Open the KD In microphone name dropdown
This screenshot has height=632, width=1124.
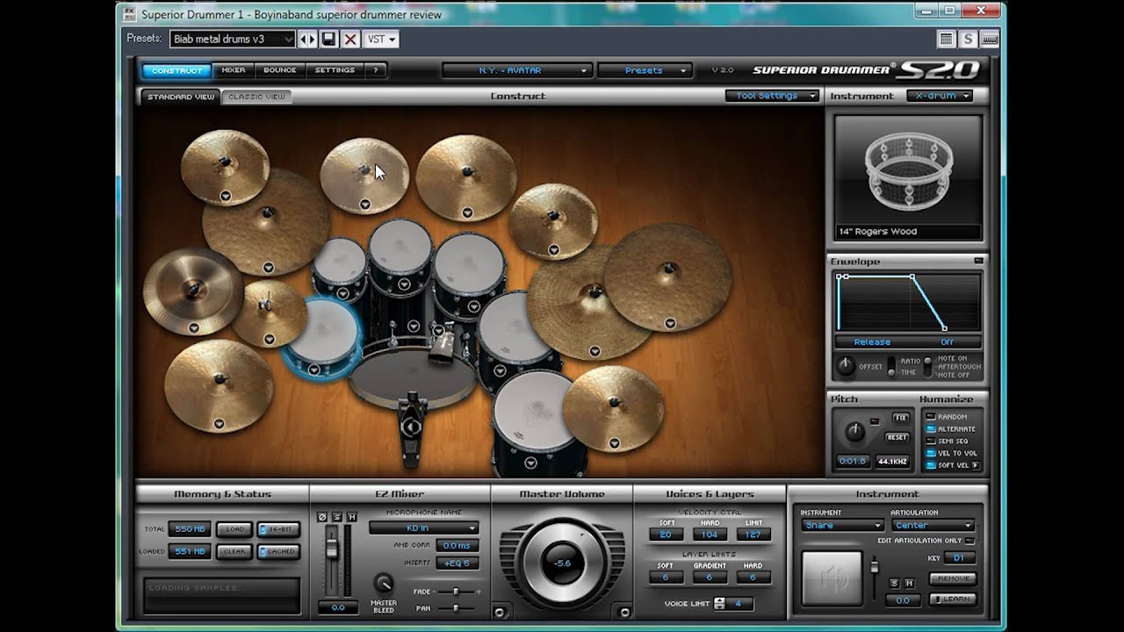tap(423, 528)
